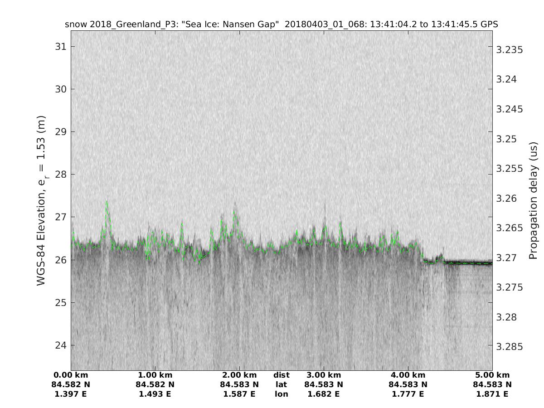
Task: Click the 24 elevation tick label
Action: click(x=60, y=345)
